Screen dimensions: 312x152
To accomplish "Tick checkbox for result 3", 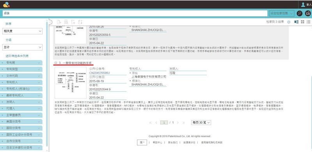I will coord(56,63).
